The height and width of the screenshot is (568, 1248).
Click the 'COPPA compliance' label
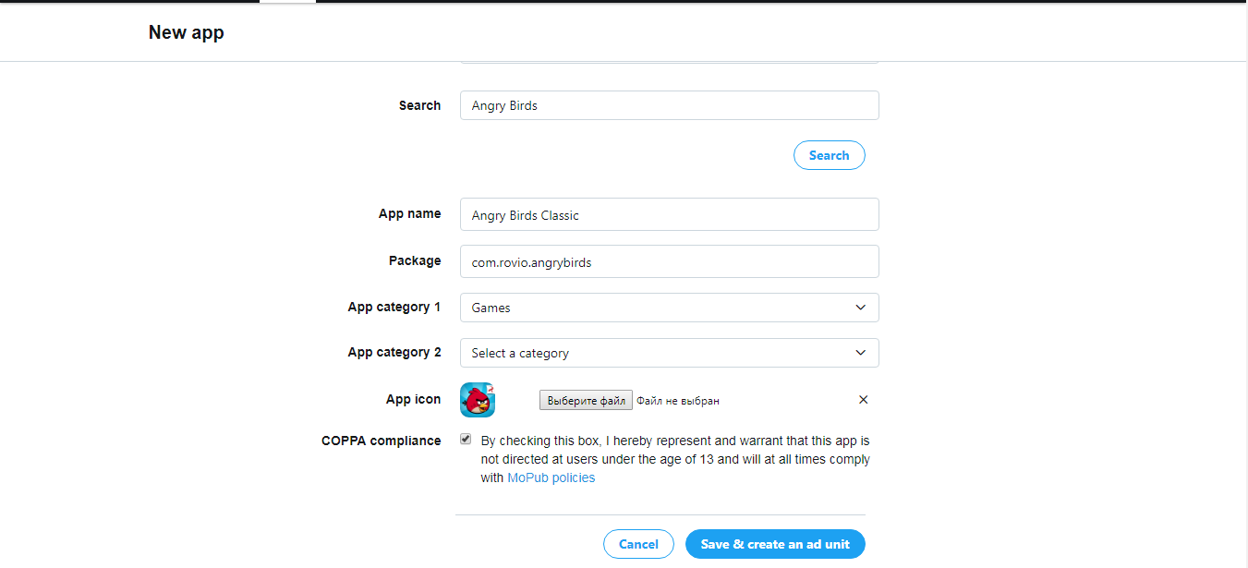(x=381, y=441)
